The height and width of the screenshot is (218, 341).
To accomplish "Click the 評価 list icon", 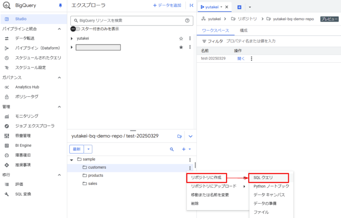I will point(7,184).
